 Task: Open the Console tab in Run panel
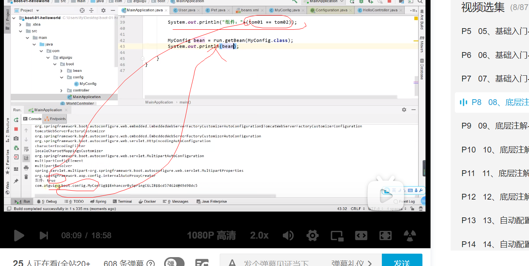click(x=32, y=119)
